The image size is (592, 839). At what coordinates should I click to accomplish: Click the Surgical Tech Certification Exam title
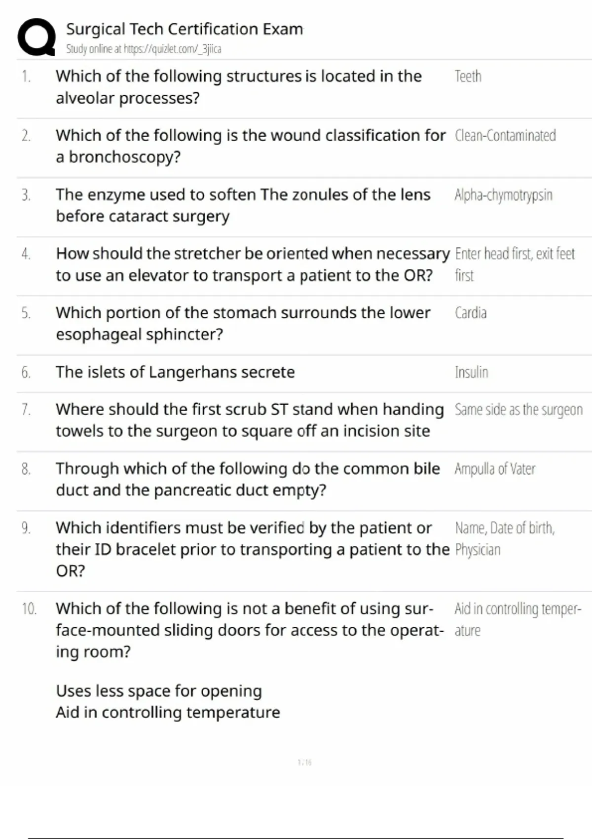[185, 29]
